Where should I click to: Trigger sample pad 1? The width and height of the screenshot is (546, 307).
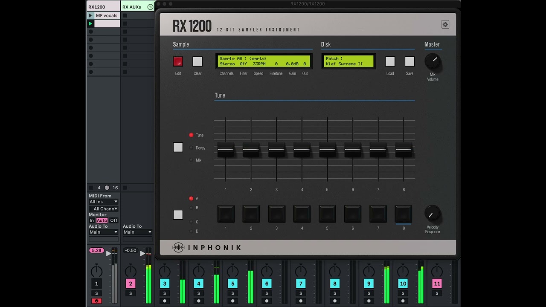(x=226, y=214)
